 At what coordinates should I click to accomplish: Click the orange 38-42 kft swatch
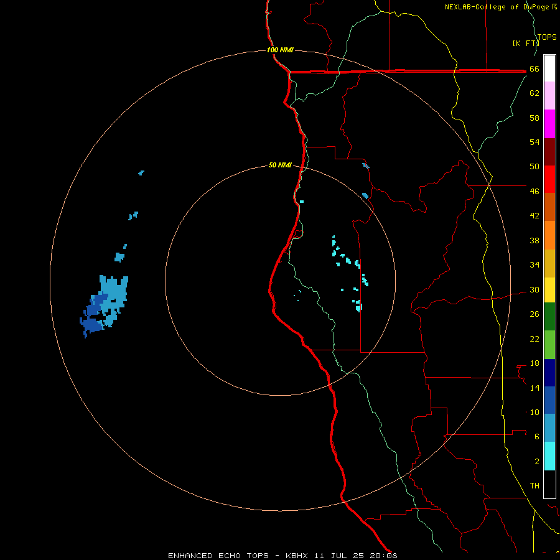click(549, 235)
